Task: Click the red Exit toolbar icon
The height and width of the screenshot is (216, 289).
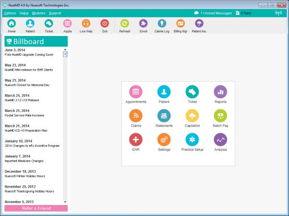Action: (x=105, y=24)
